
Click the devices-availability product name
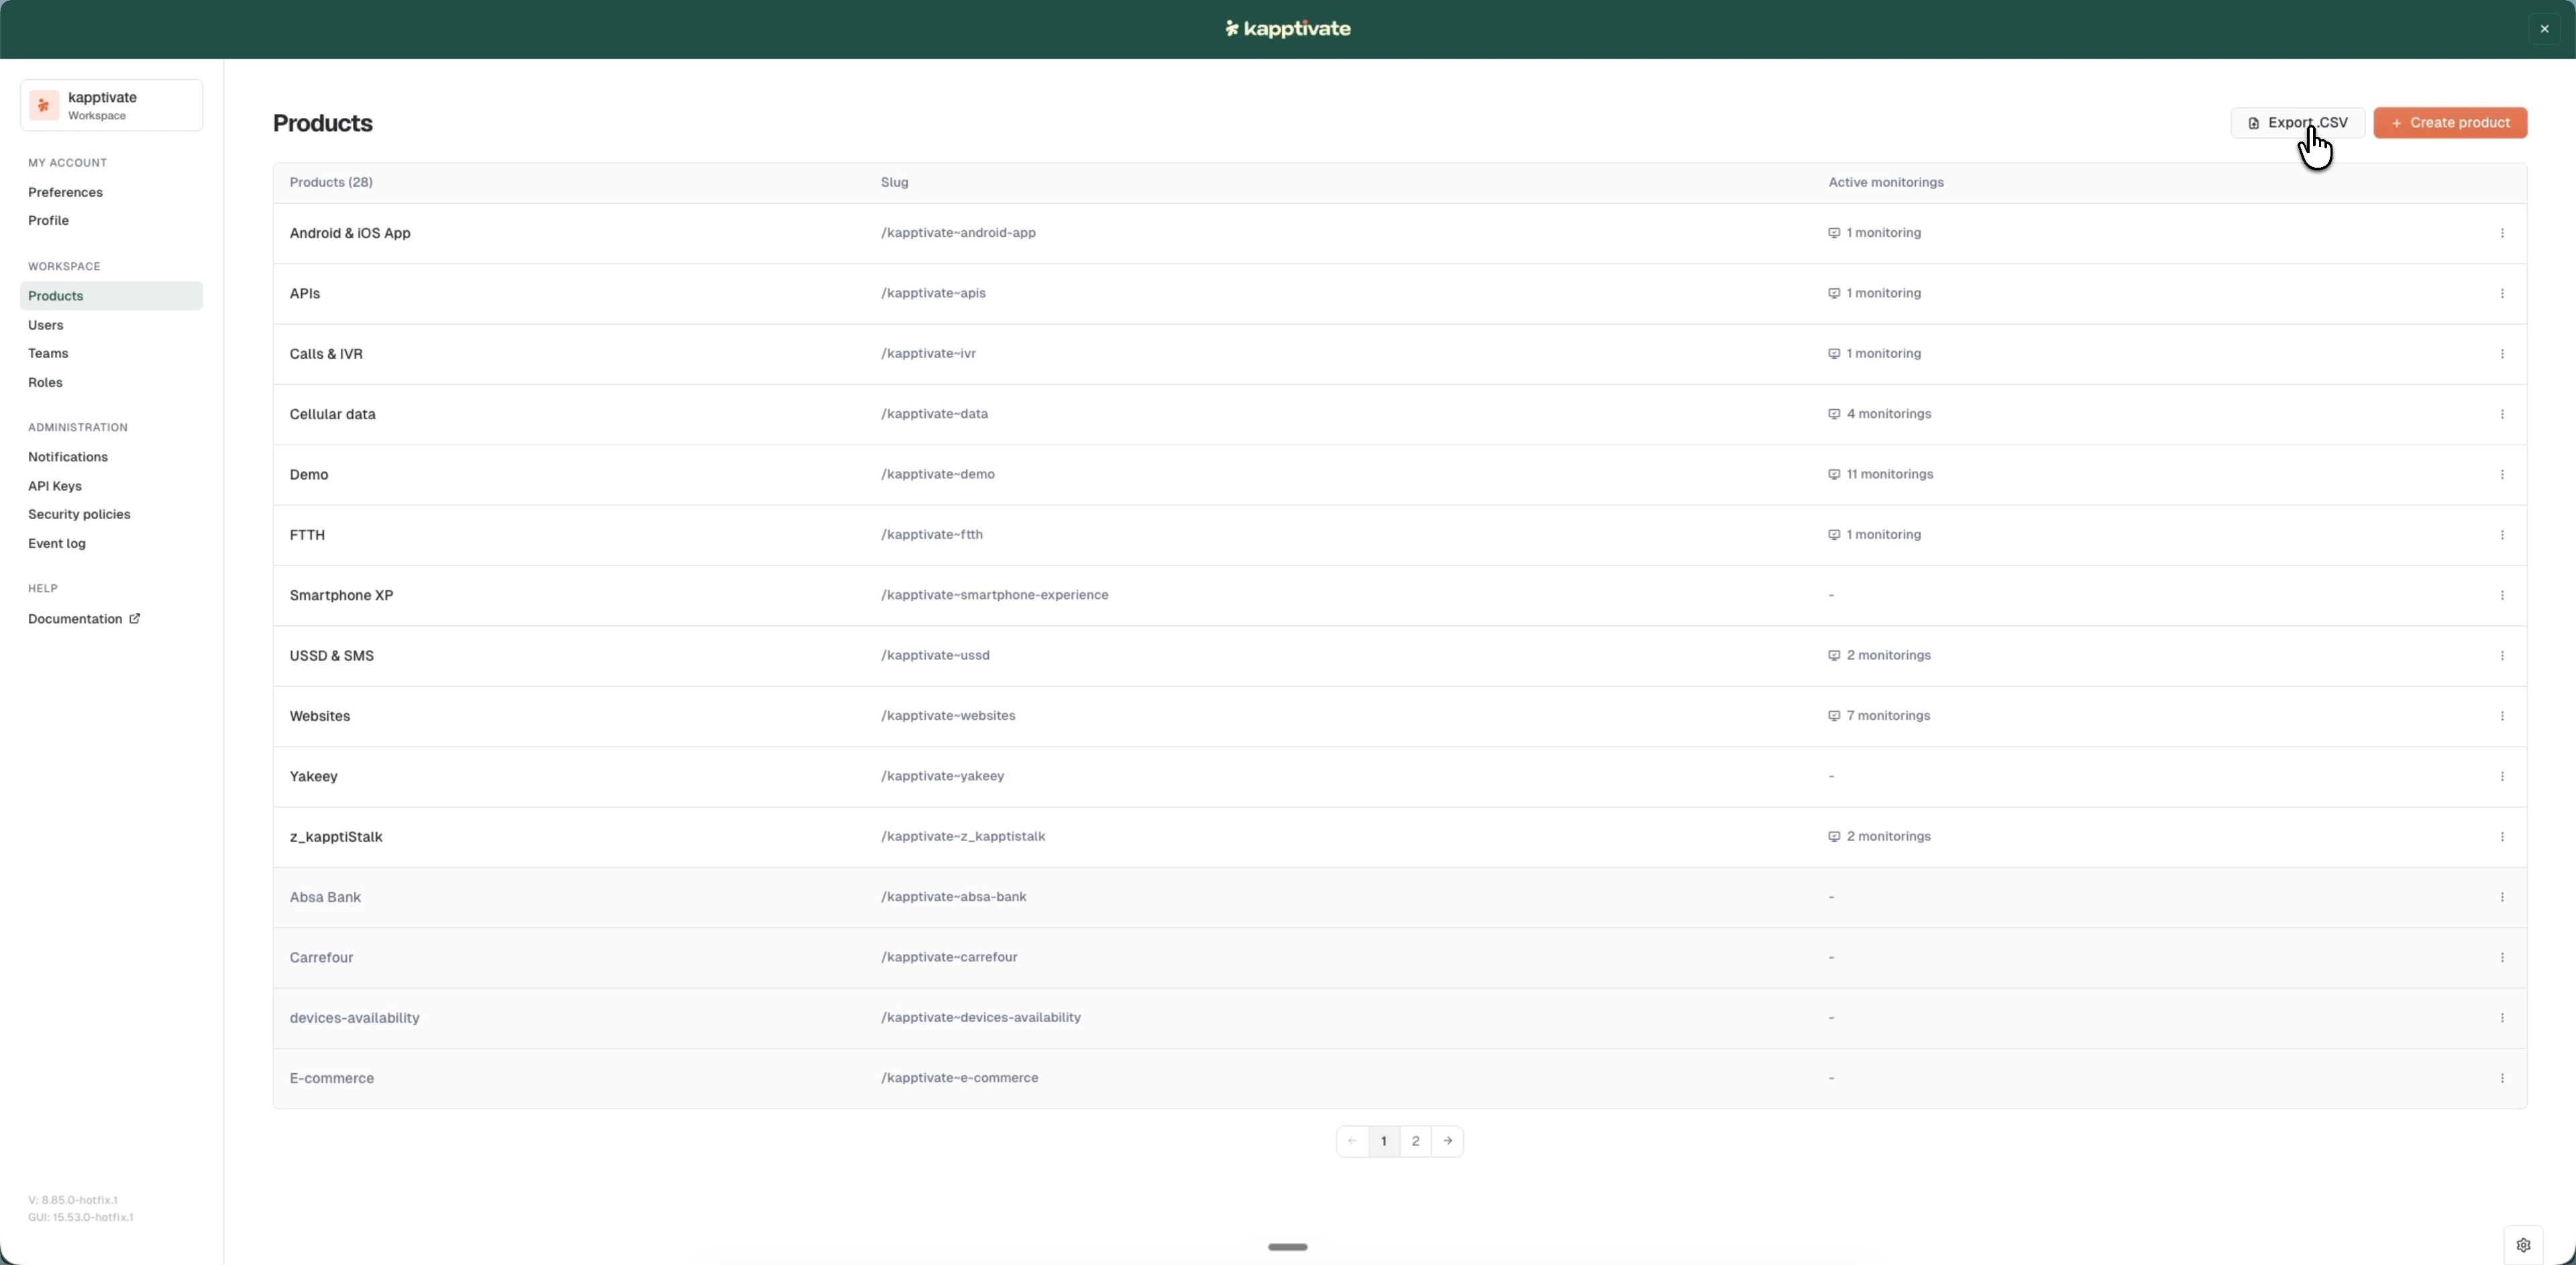355,1018
